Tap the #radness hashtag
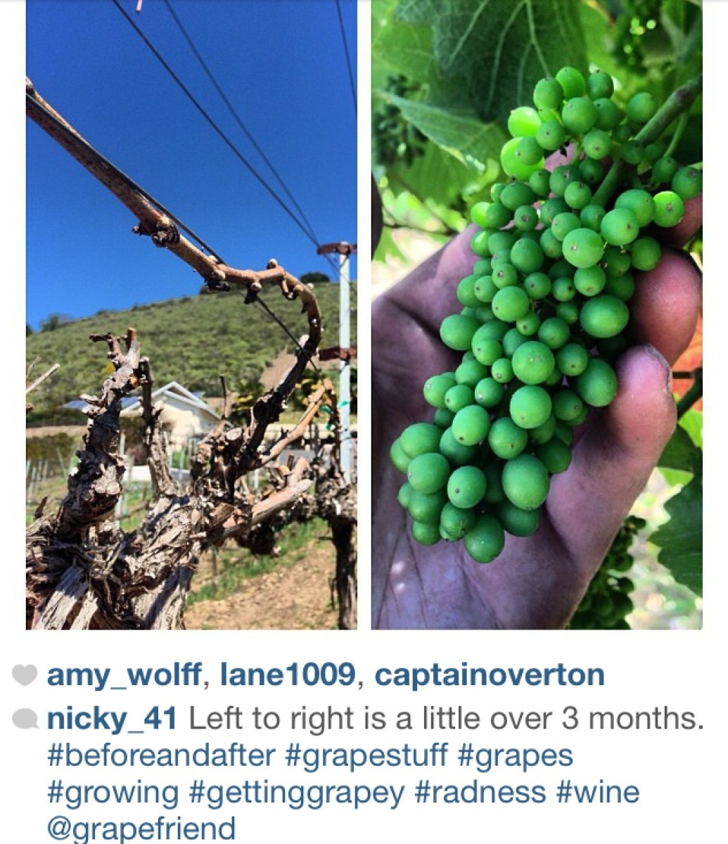Image resolution: width=728 pixels, height=844 pixels. [x=480, y=793]
